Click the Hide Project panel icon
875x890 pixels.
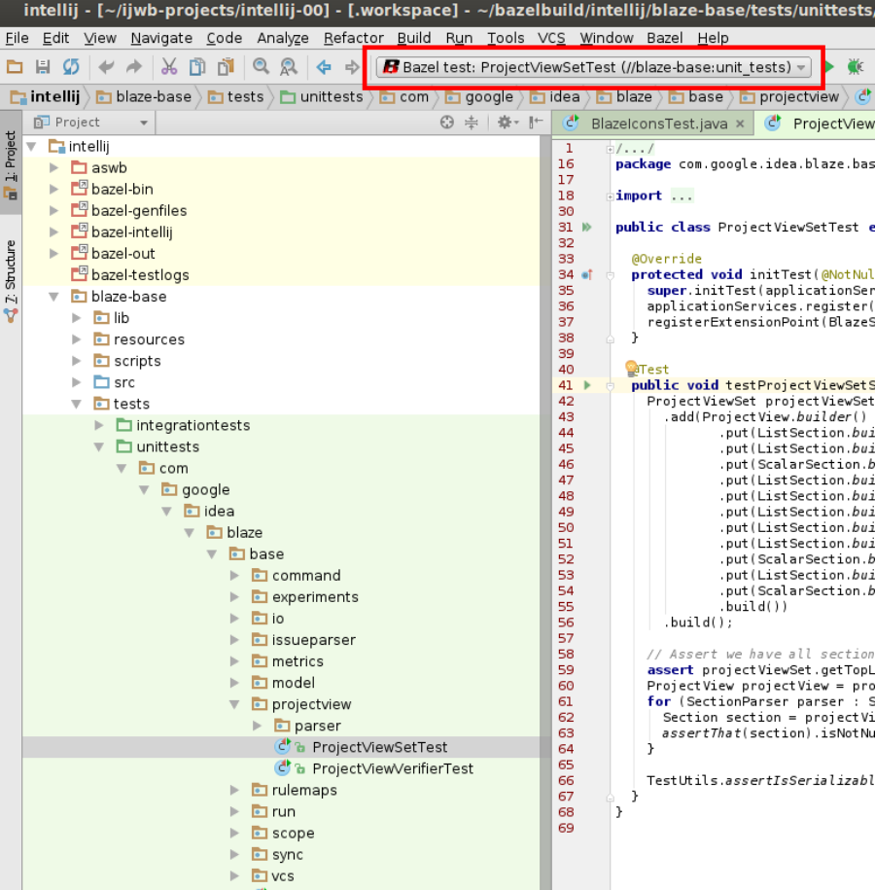536,122
